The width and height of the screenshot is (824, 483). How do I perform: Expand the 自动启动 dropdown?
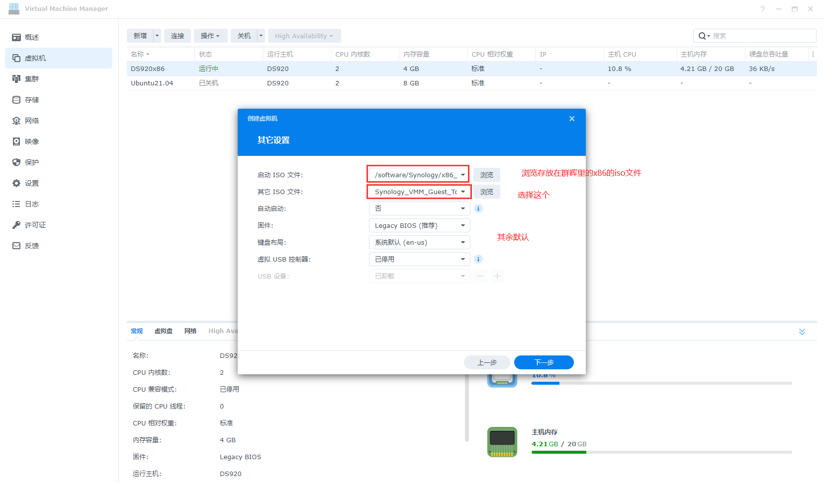point(419,208)
